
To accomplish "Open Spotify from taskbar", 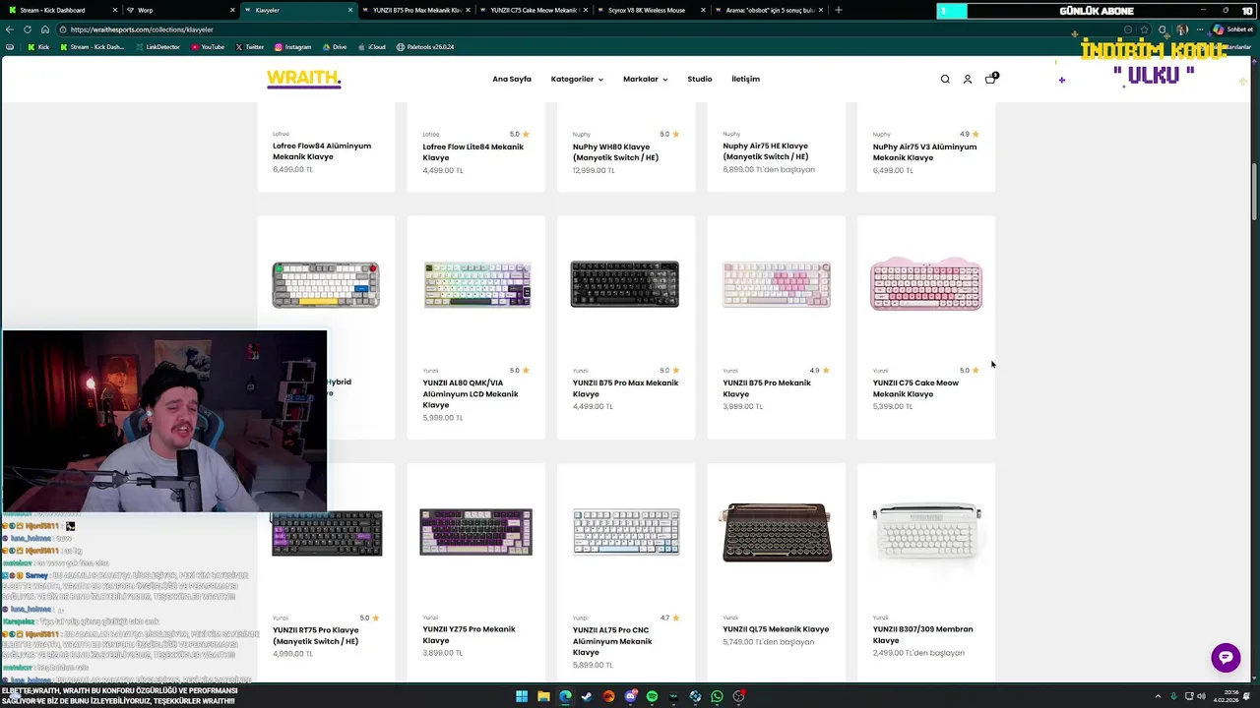I will click(x=652, y=696).
